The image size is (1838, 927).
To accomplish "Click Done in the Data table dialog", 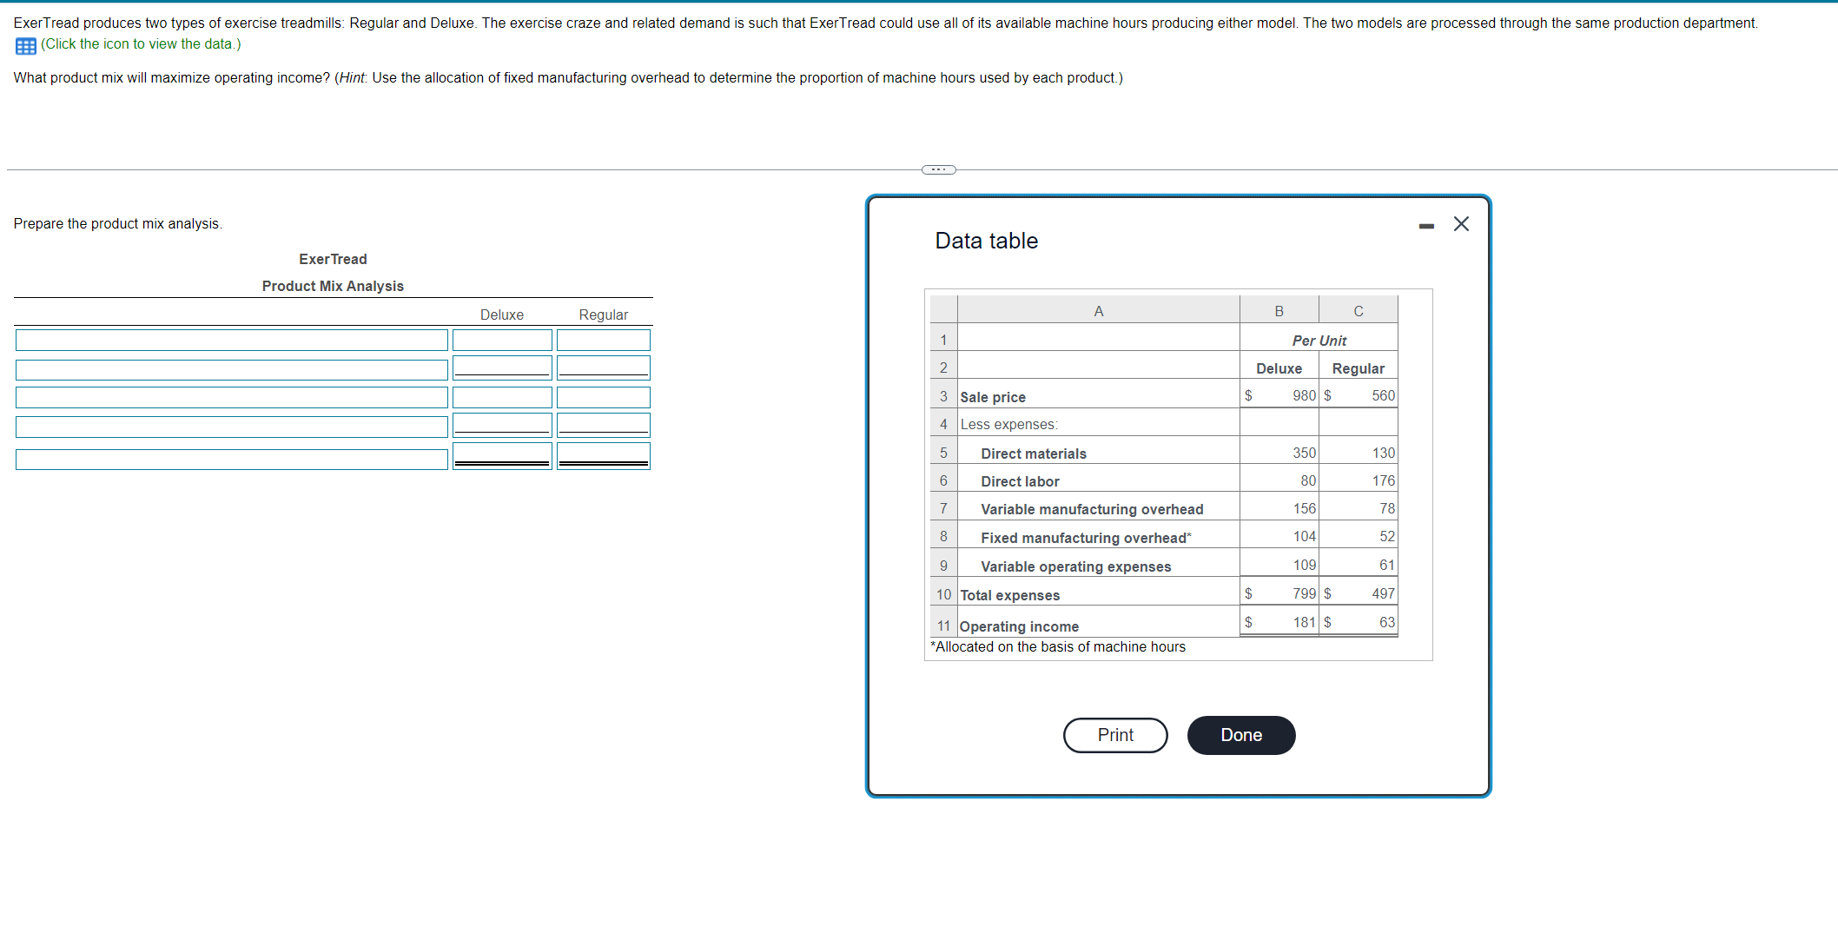I will pos(1241,735).
